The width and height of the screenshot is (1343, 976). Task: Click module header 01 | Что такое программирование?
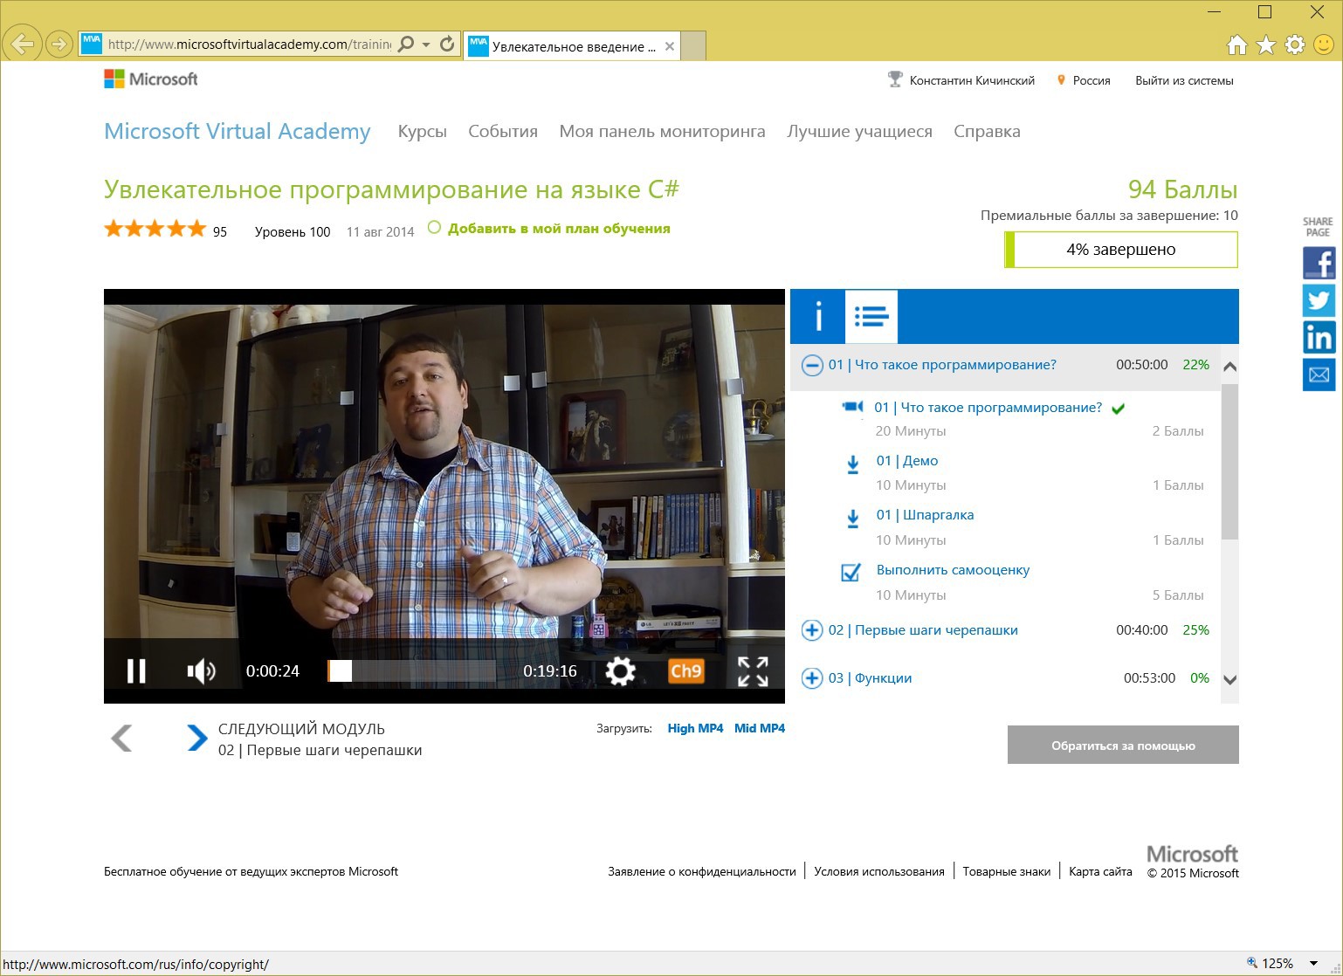pos(942,365)
